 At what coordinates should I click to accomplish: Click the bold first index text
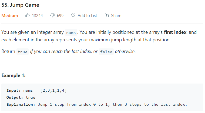175,32
